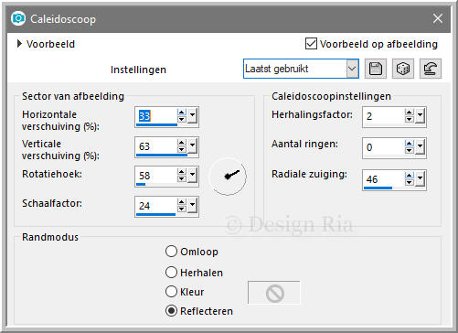Increase Rotatiehoek with up arrow
Screen dimensions: 458x333
pos(182,172)
